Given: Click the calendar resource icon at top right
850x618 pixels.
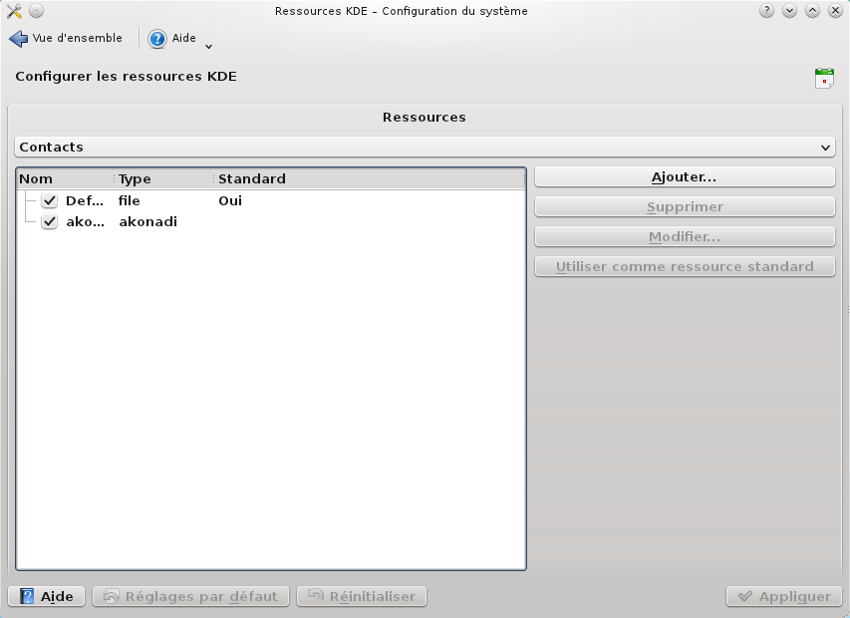Looking at the screenshot, I should pyautogui.click(x=824, y=78).
